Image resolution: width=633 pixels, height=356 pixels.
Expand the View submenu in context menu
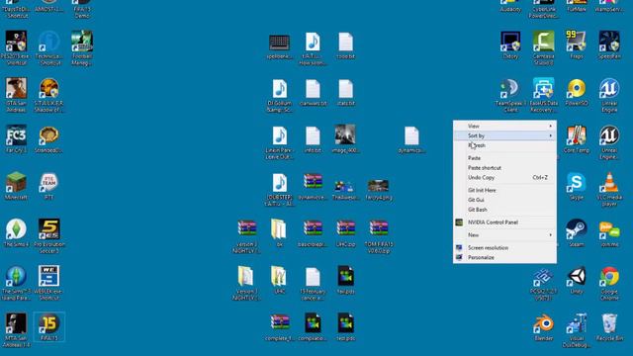click(504, 126)
